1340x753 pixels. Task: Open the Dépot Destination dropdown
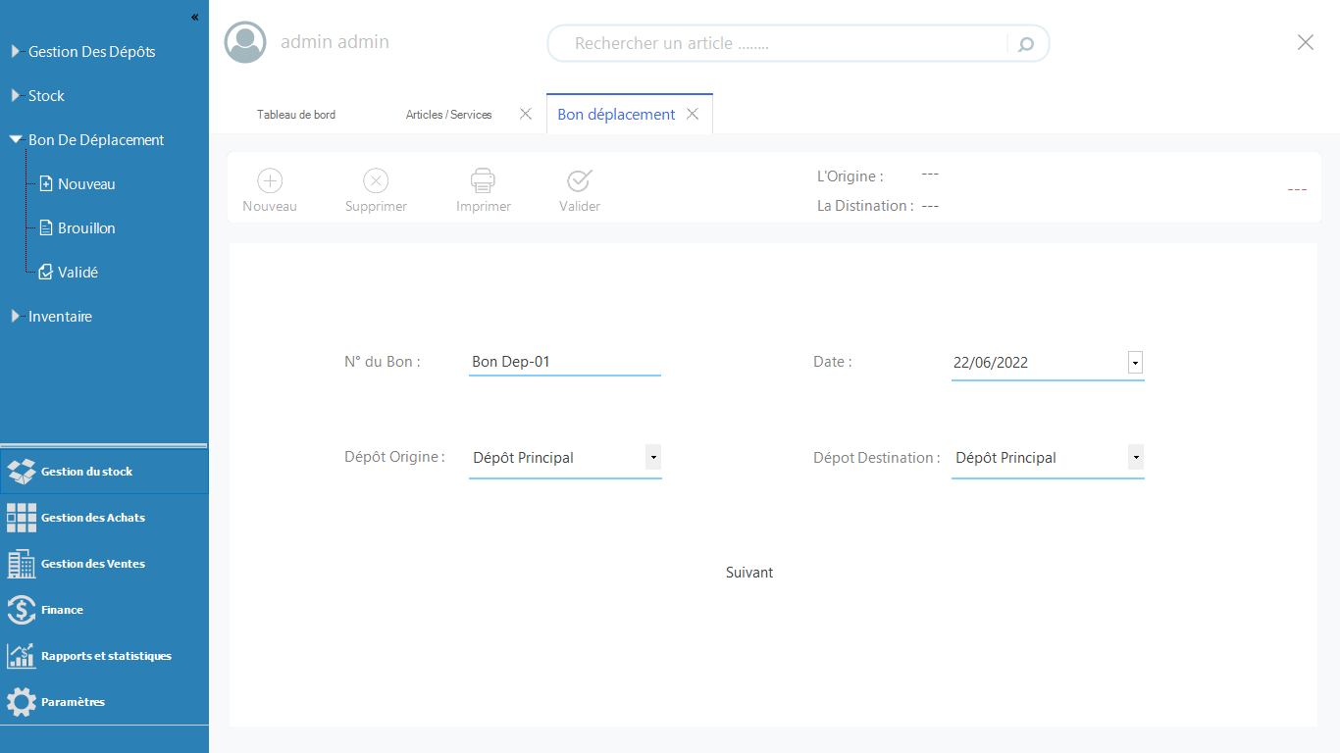tap(1135, 457)
